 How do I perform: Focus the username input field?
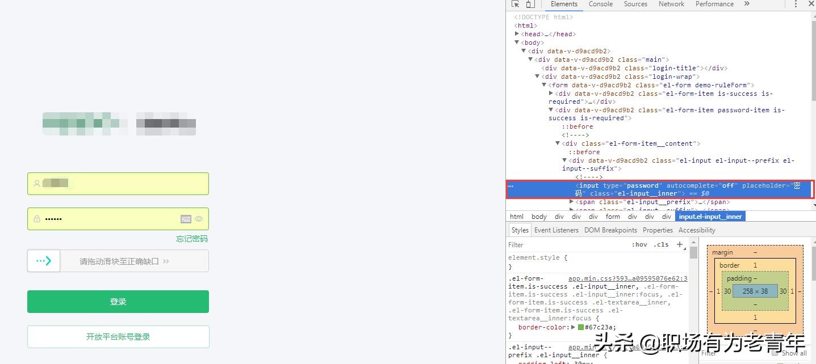(x=118, y=184)
